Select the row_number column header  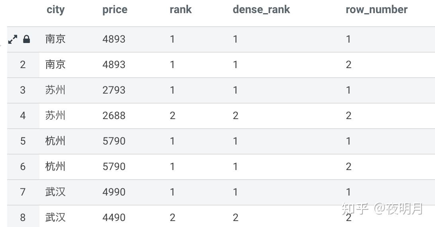pyautogui.click(x=376, y=10)
